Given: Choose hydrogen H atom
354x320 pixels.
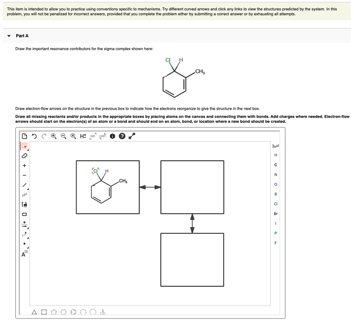Looking at the screenshot, I should tap(276, 155).
